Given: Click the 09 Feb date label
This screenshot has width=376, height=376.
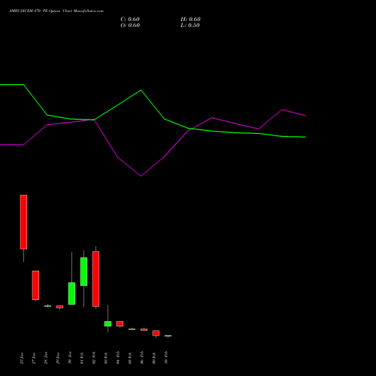Looking at the screenshot, I should pos(154,358).
